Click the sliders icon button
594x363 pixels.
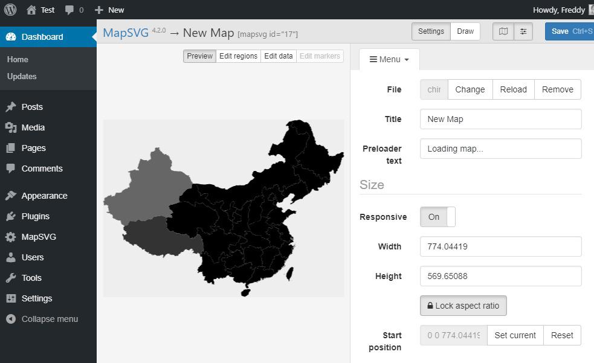click(523, 31)
